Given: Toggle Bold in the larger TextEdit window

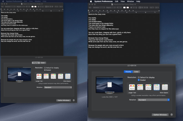Looking at the screenshot, I should [131, 7].
